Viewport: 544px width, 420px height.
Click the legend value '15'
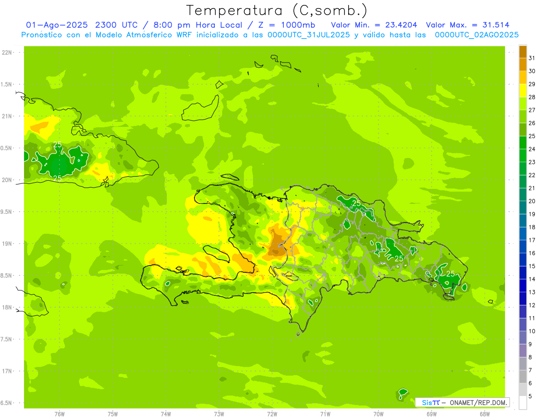(x=532, y=266)
